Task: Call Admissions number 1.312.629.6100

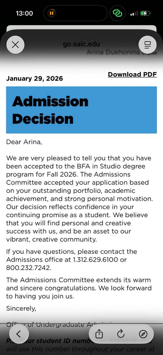Action: [x=95, y=260]
